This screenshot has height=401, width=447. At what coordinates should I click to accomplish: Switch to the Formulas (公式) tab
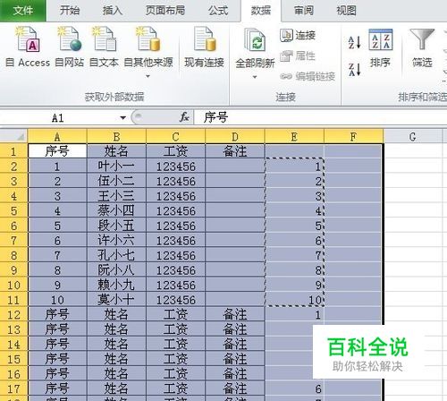218,11
